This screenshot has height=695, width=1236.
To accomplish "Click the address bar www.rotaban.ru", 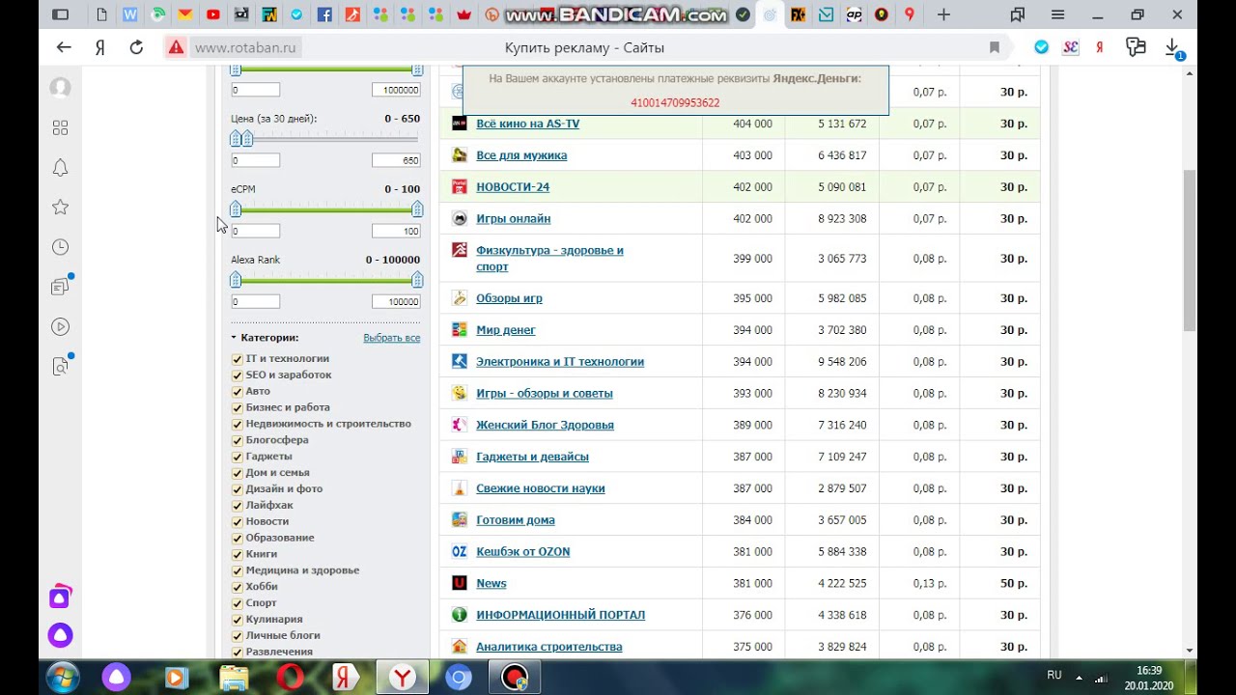I will pyautogui.click(x=245, y=47).
